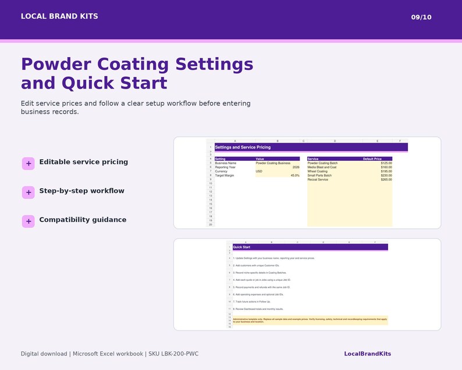Click step '8. Review Dashboard totals and monthly results'

(x=258, y=309)
